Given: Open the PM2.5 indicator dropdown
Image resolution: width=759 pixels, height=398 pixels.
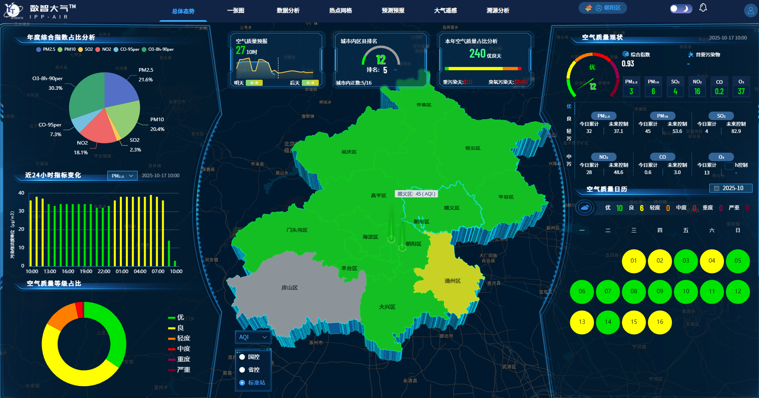Looking at the screenshot, I should click(122, 176).
